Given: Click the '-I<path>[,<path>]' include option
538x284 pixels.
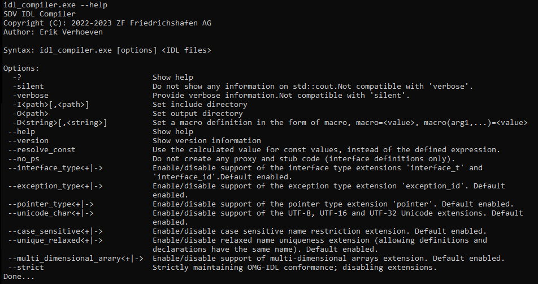Looking at the screenshot, I should point(51,105).
